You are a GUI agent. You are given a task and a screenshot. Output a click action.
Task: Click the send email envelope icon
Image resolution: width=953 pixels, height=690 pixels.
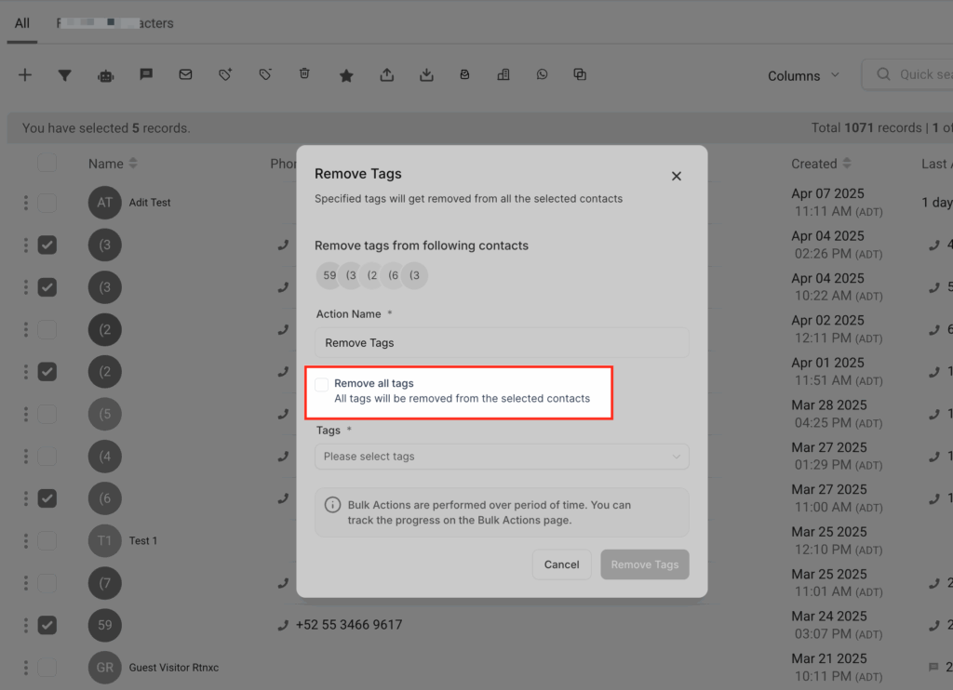click(x=185, y=74)
